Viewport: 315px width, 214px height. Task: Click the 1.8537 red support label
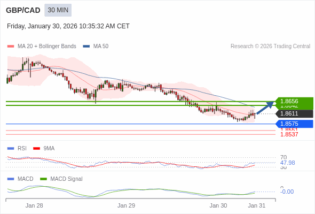tap(289, 134)
